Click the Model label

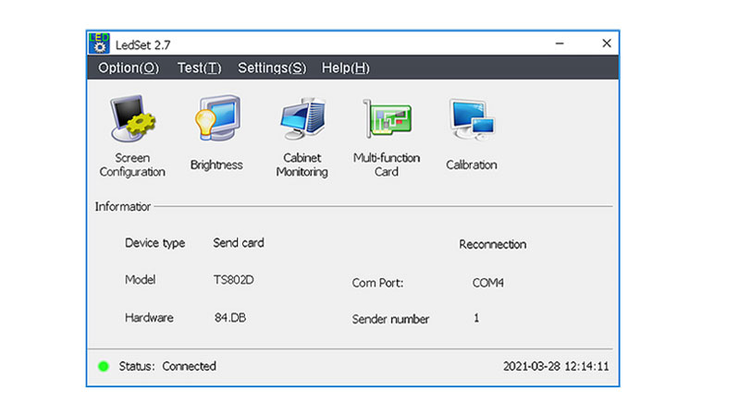point(141,280)
